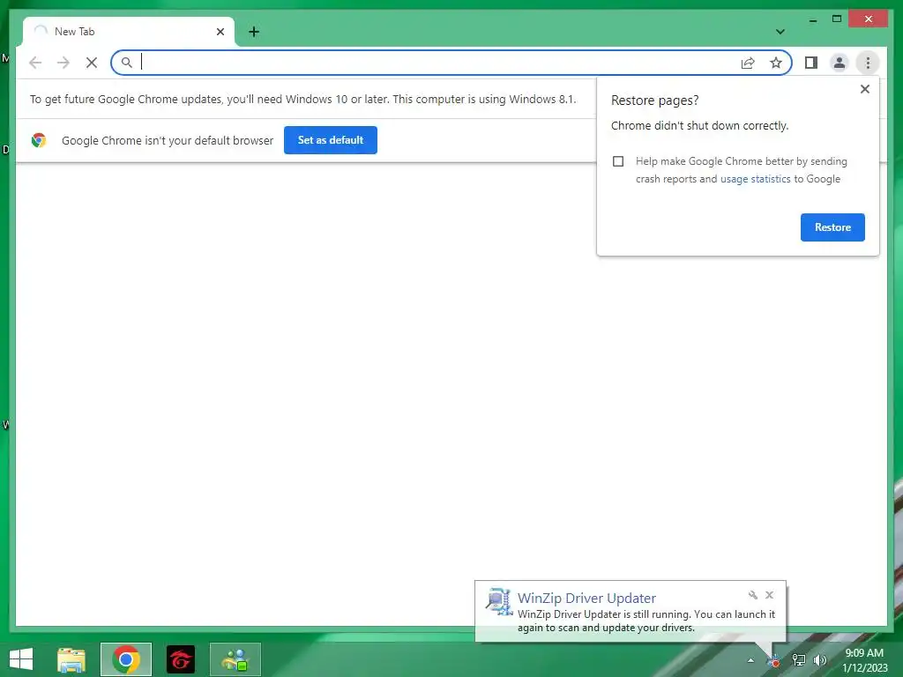The height and width of the screenshot is (677, 903).
Task: Close the WinZip Driver Updater notification
Action: tap(769, 595)
